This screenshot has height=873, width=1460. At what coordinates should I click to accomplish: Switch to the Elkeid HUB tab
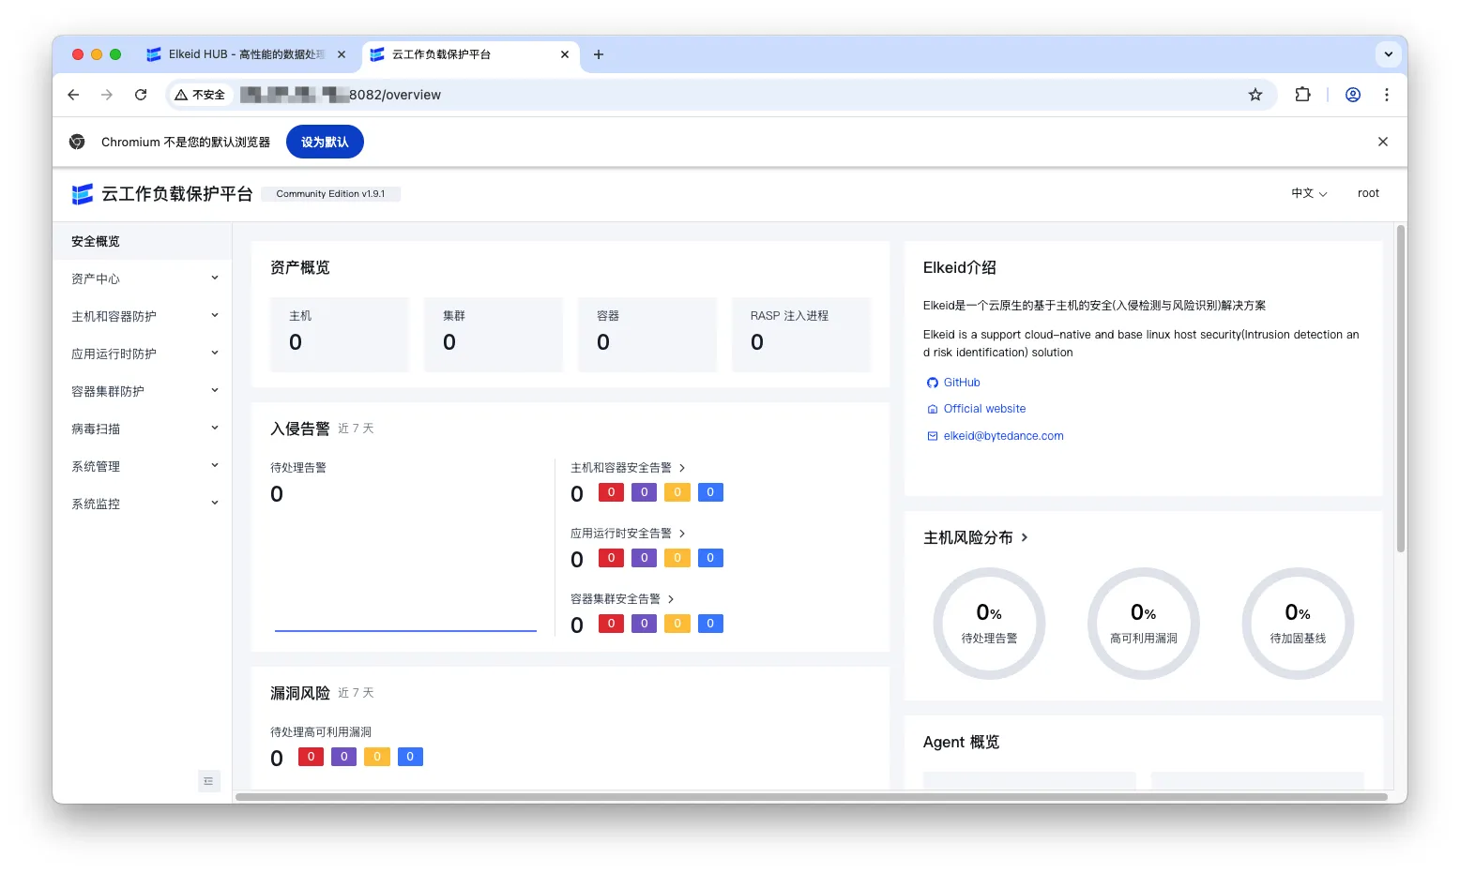(246, 54)
